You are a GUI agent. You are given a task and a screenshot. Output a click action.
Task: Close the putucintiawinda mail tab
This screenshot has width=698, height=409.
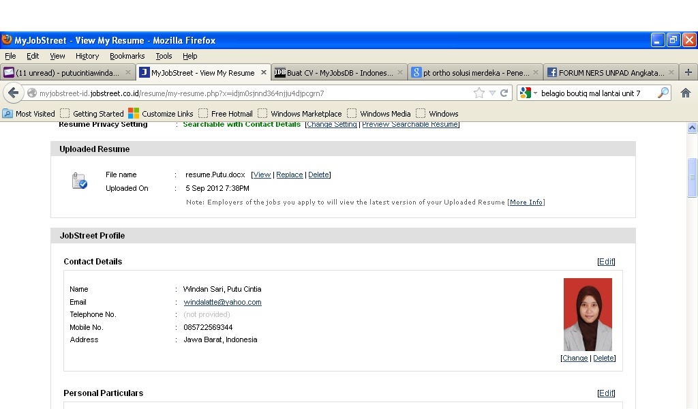pyautogui.click(x=128, y=72)
